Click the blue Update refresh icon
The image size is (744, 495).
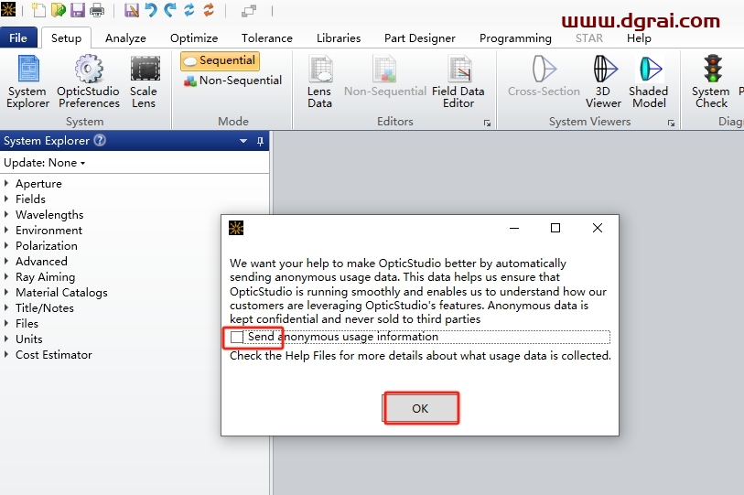pyautogui.click(x=189, y=10)
